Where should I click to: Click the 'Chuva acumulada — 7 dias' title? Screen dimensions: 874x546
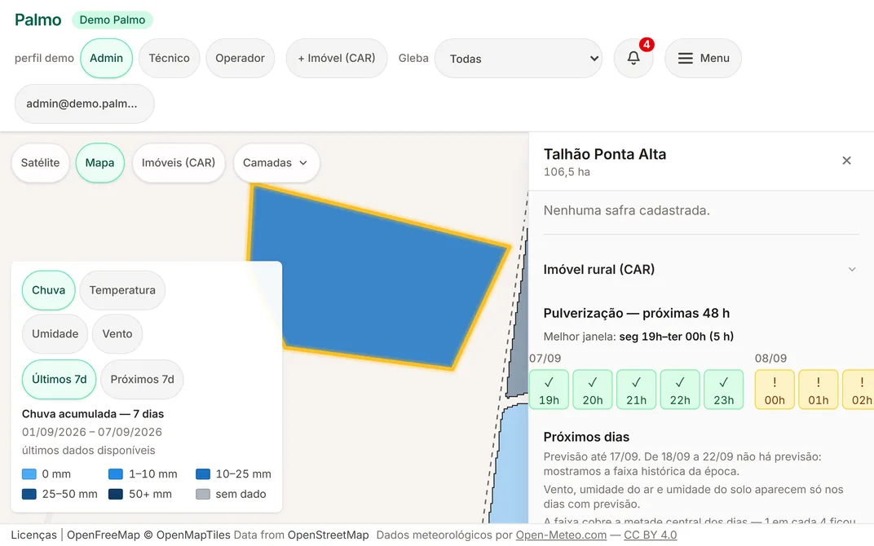click(93, 414)
